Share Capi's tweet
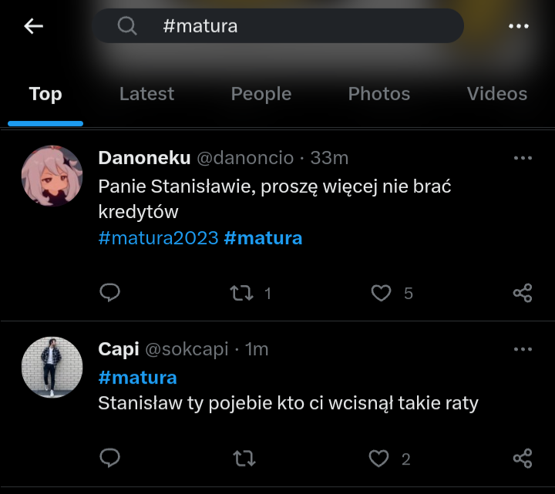555x494 pixels. (523, 459)
